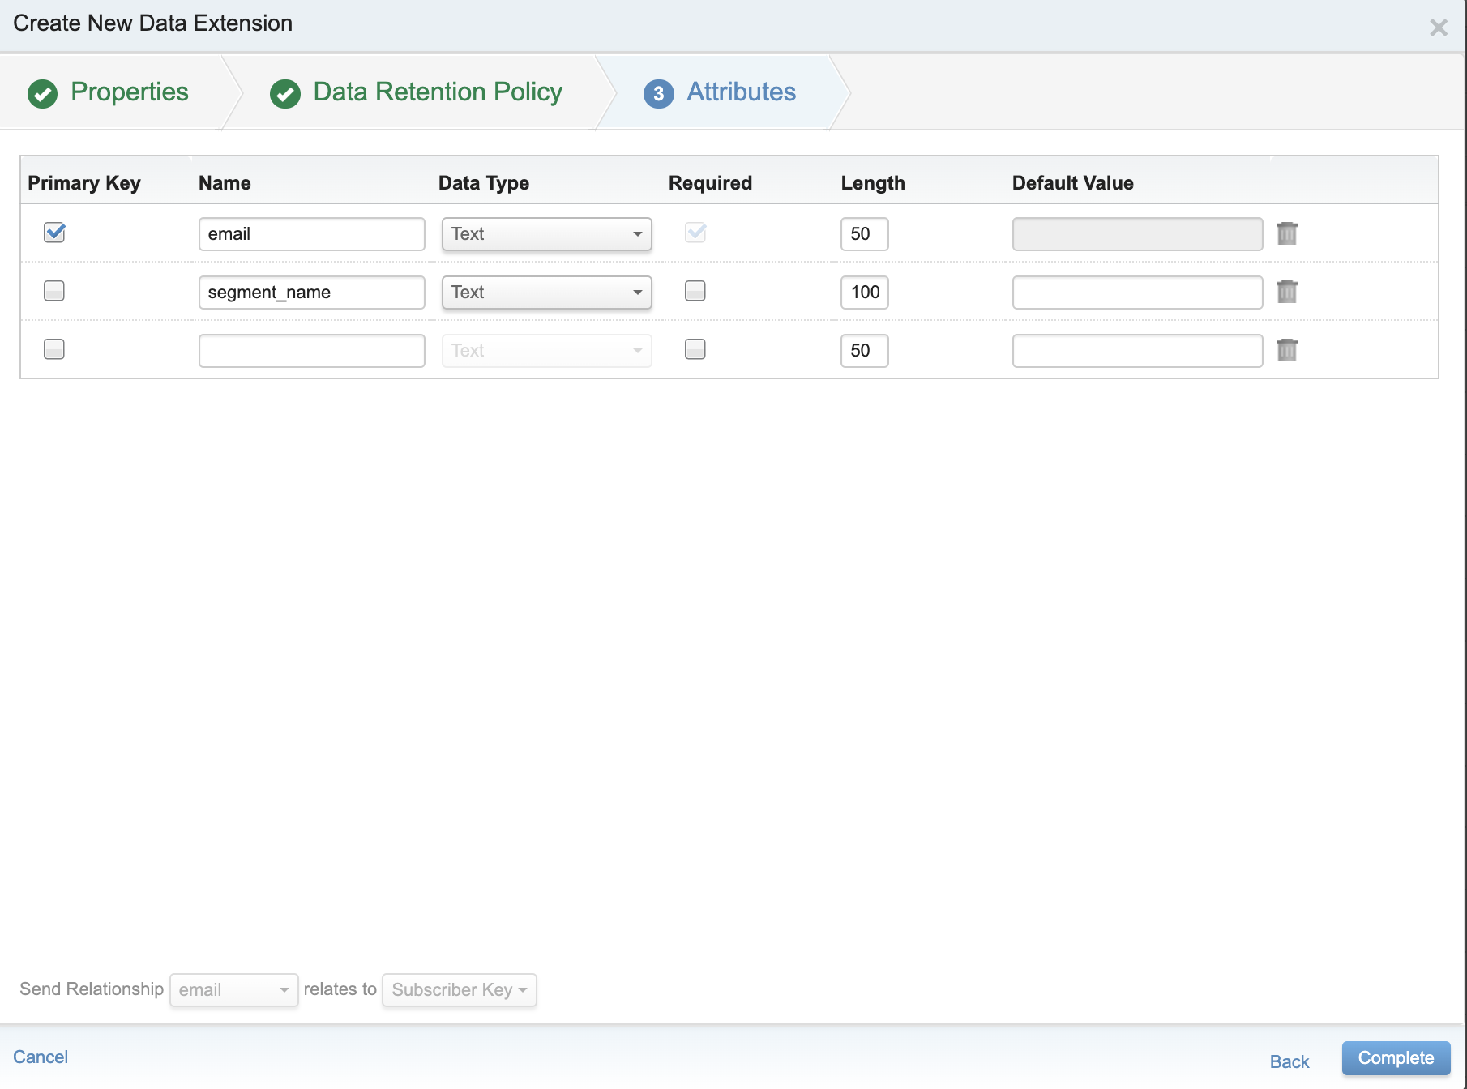Mark segment_name as Required

[x=695, y=291]
